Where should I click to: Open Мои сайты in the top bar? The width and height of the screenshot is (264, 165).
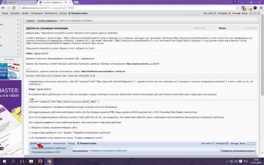coord(208,13)
